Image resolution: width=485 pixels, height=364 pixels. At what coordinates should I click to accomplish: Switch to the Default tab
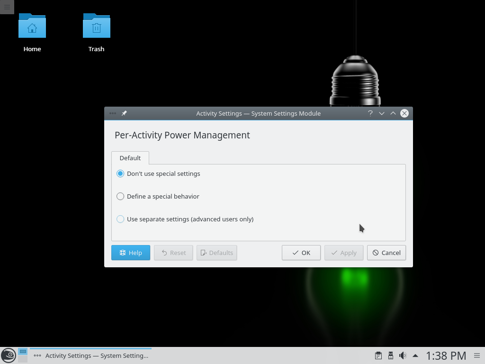130,158
